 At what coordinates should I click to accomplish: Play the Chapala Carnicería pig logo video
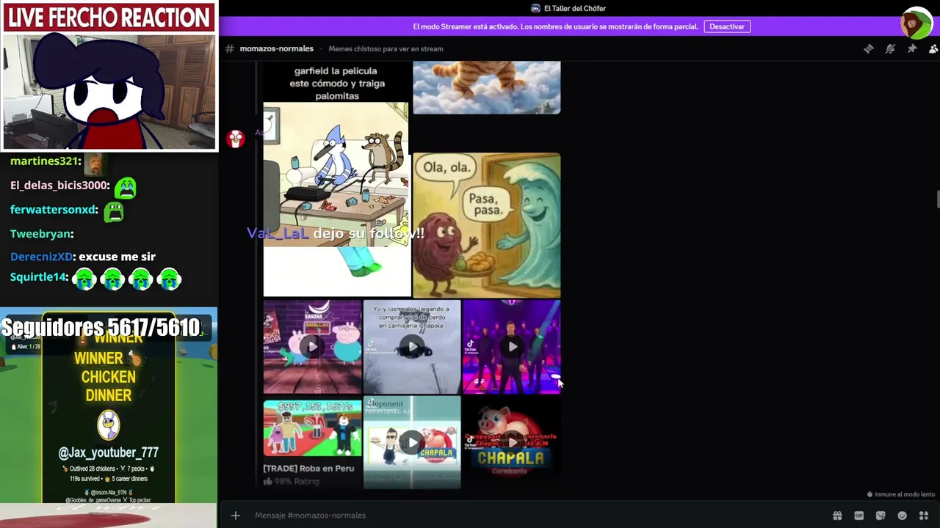[512, 442]
